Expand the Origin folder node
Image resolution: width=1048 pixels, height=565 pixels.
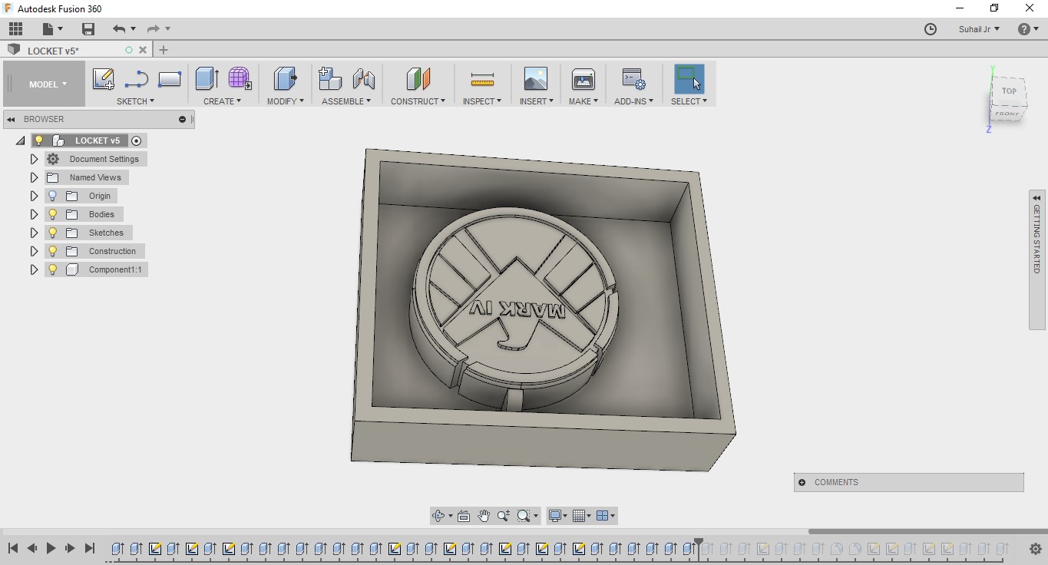click(34, 196)
